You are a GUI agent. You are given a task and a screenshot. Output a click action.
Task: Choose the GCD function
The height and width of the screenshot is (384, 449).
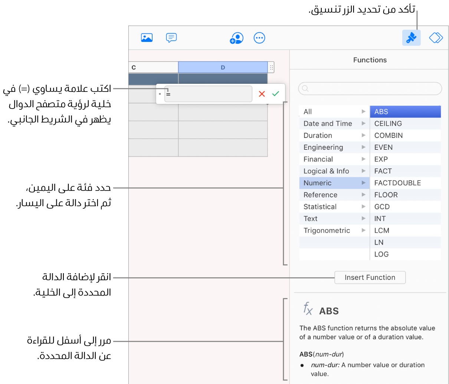point(406,206)
